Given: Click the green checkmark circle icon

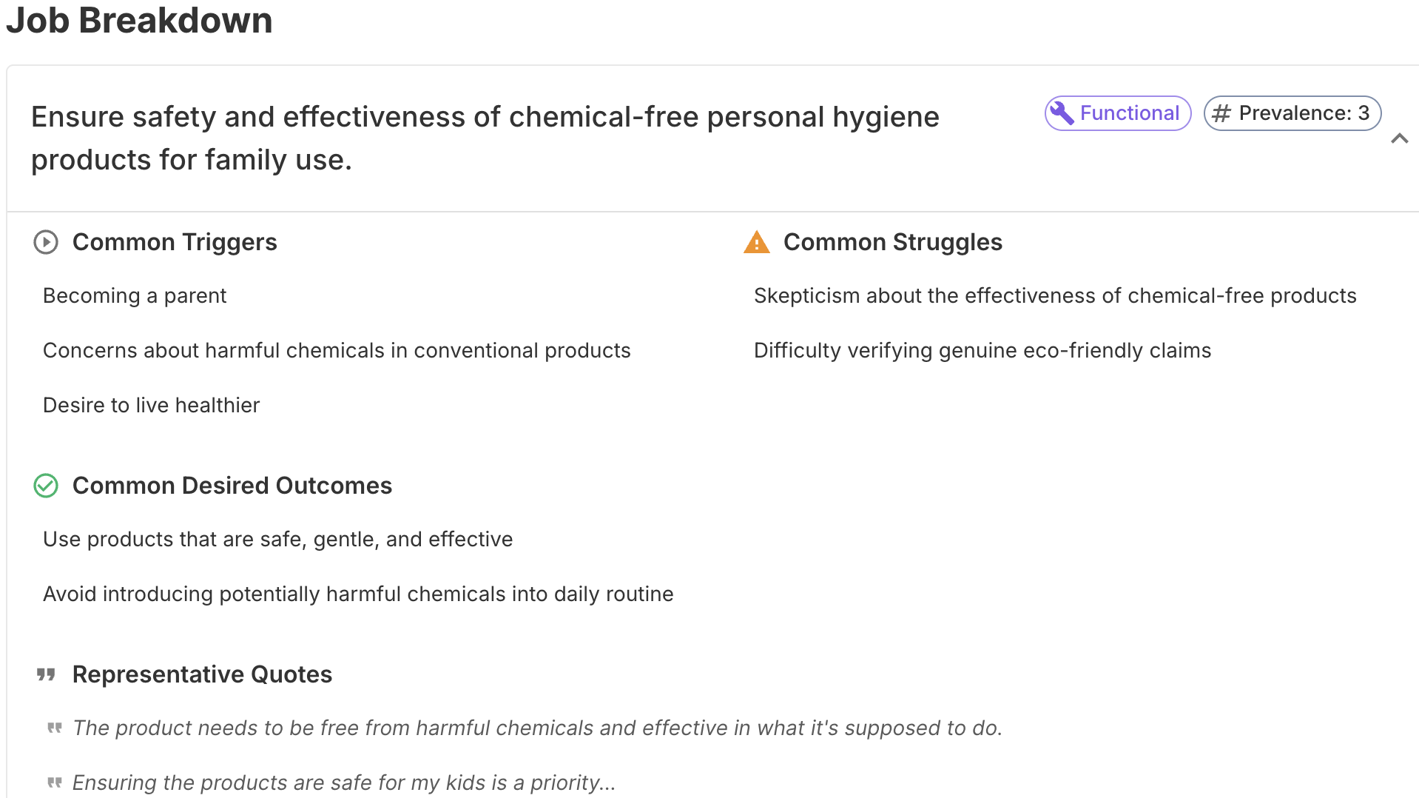Looking at the screenshot, I should 46,486.
